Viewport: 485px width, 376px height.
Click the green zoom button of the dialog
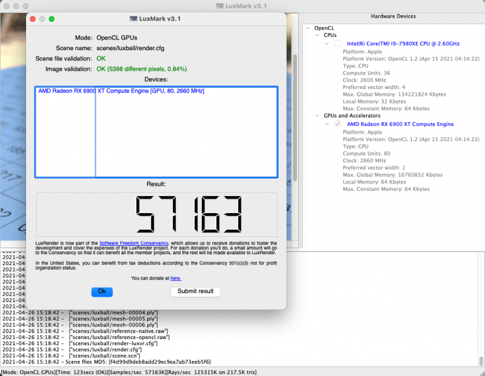[52, 19]
